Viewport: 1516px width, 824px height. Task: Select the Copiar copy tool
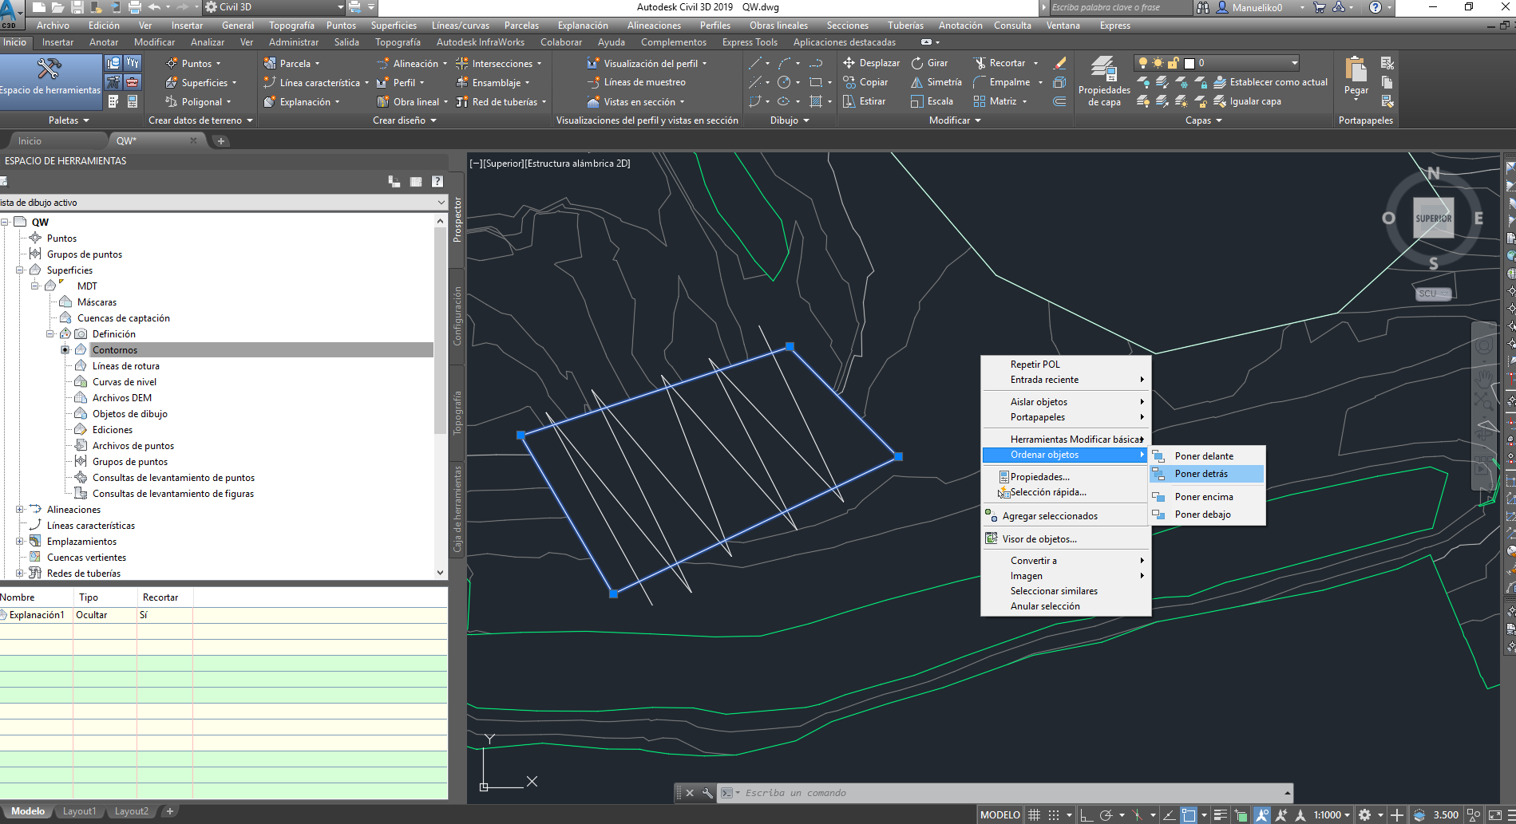coord(865,82)
